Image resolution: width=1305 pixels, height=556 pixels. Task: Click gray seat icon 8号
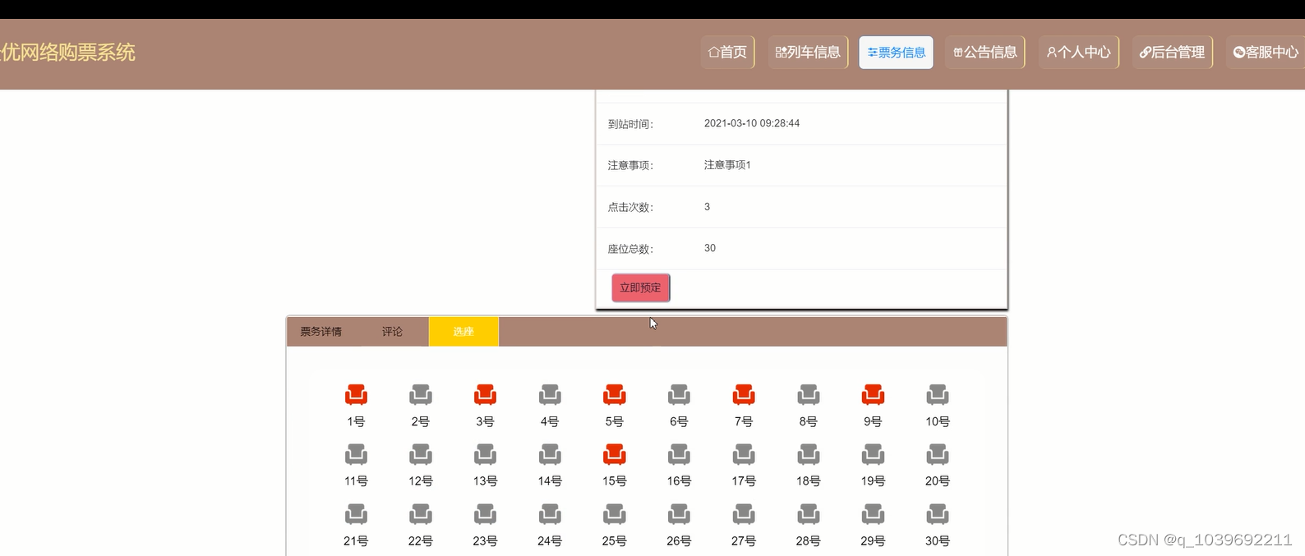click(x=809, y=395)
